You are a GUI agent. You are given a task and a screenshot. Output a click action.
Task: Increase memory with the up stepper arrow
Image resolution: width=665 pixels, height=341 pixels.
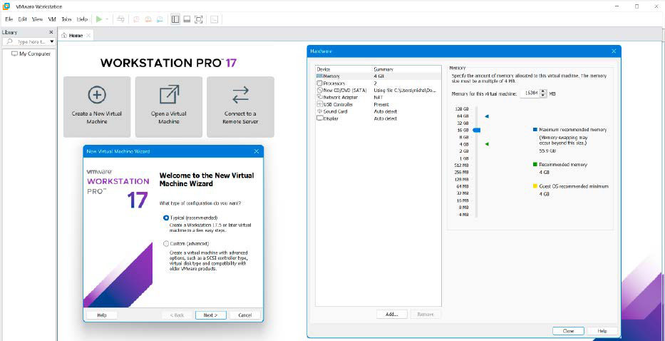point(544,91)
